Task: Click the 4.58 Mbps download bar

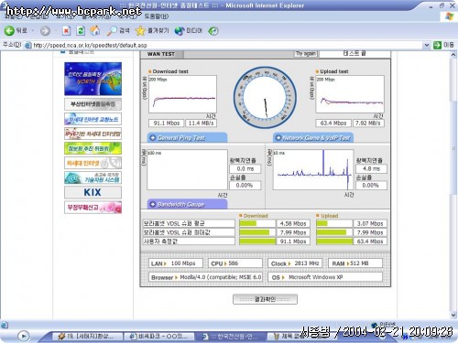Action: (257, 223)
